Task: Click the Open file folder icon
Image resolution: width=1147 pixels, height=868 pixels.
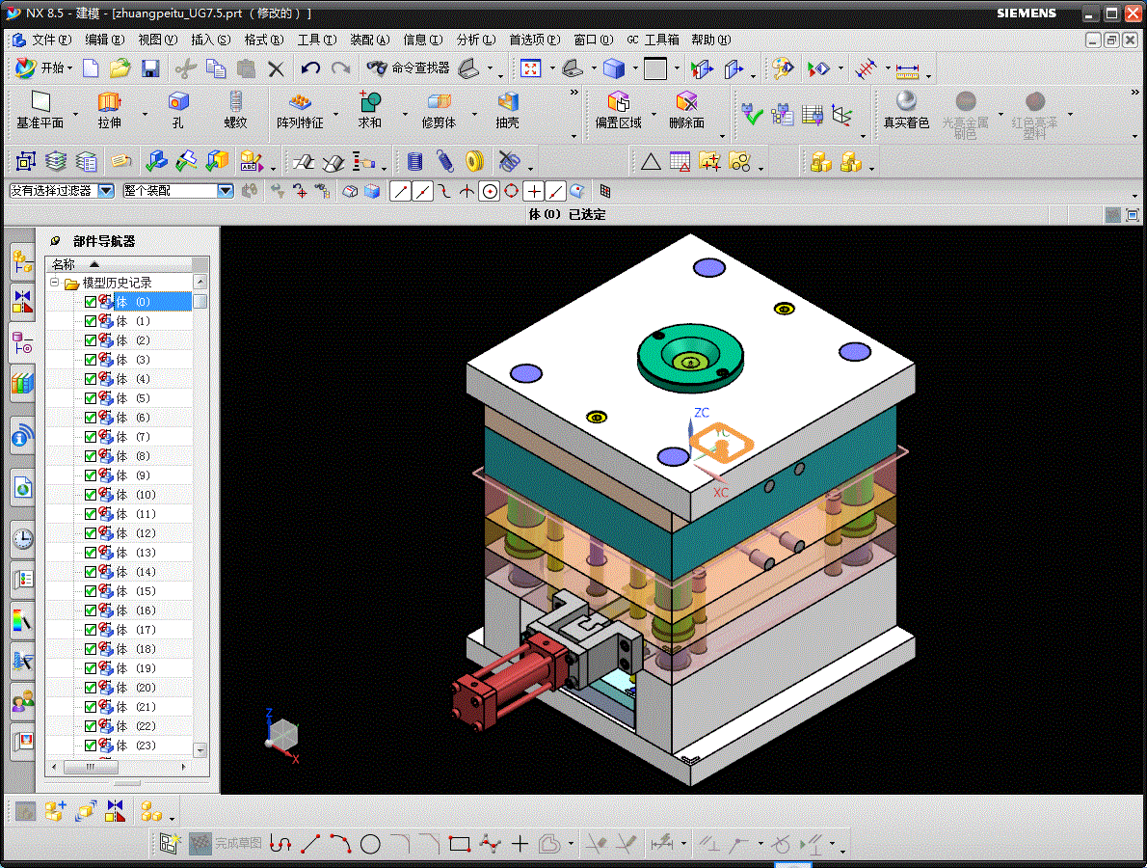Action: 120,68
